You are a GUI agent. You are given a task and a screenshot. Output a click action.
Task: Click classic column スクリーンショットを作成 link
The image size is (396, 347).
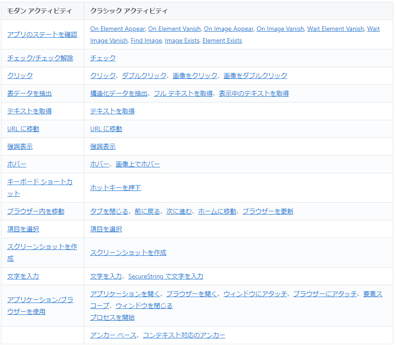tap(128, 253)
